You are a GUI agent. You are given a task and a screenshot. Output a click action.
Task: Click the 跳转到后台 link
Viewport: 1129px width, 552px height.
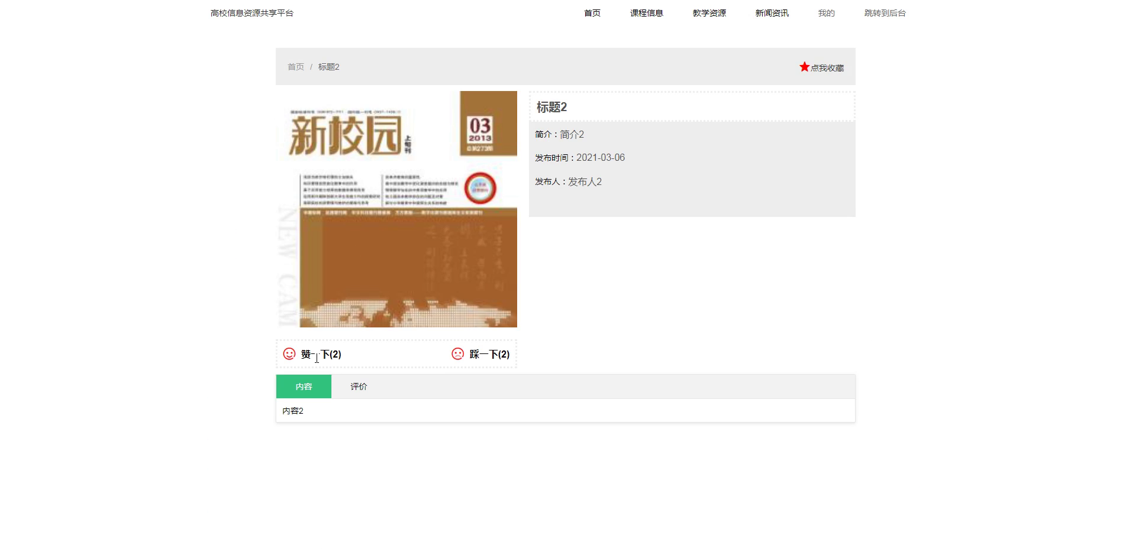(885, 13)
